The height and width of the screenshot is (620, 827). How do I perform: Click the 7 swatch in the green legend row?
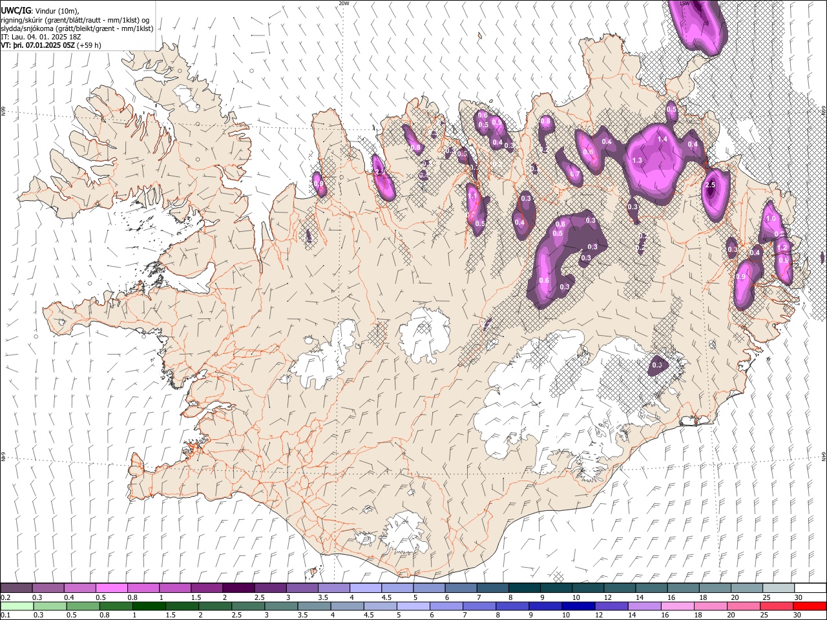pyautogui.click(x=479, y=606)
